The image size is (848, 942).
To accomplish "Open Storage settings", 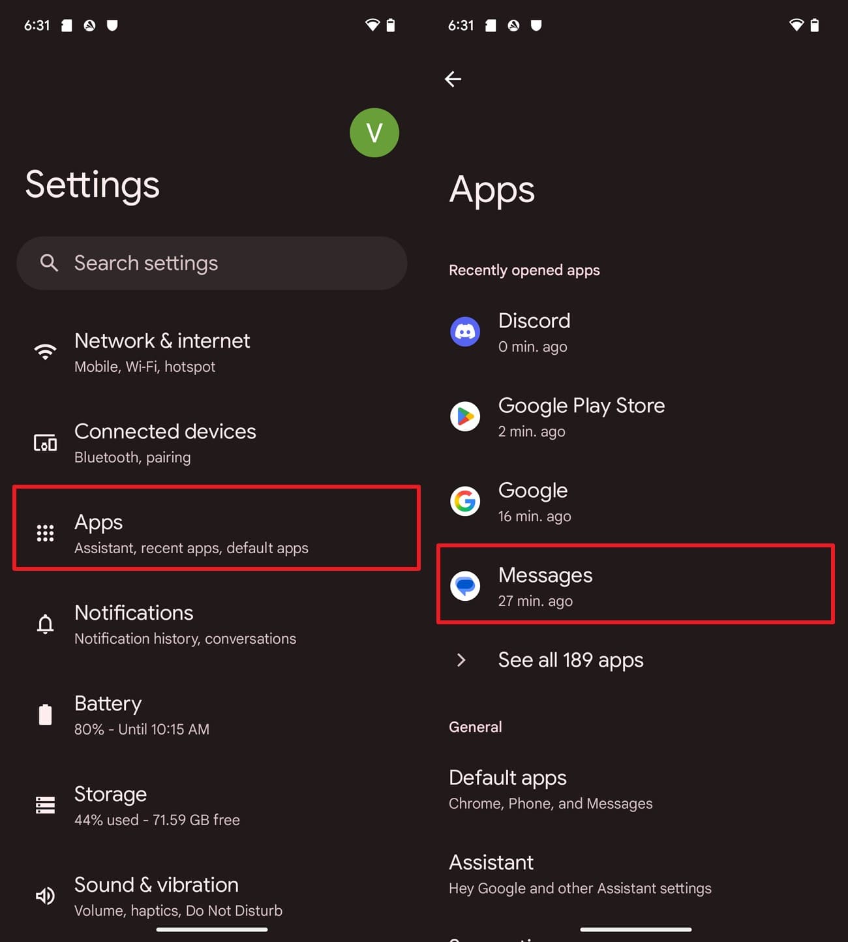I will click(x=212, y=806).
